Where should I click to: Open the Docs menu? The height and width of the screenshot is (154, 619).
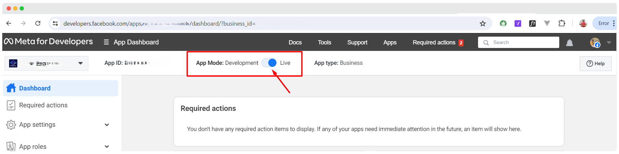tap(295, 42)
